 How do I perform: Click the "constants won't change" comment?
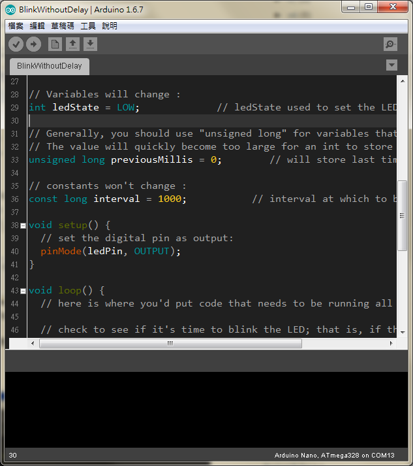(x=108, y=186)
